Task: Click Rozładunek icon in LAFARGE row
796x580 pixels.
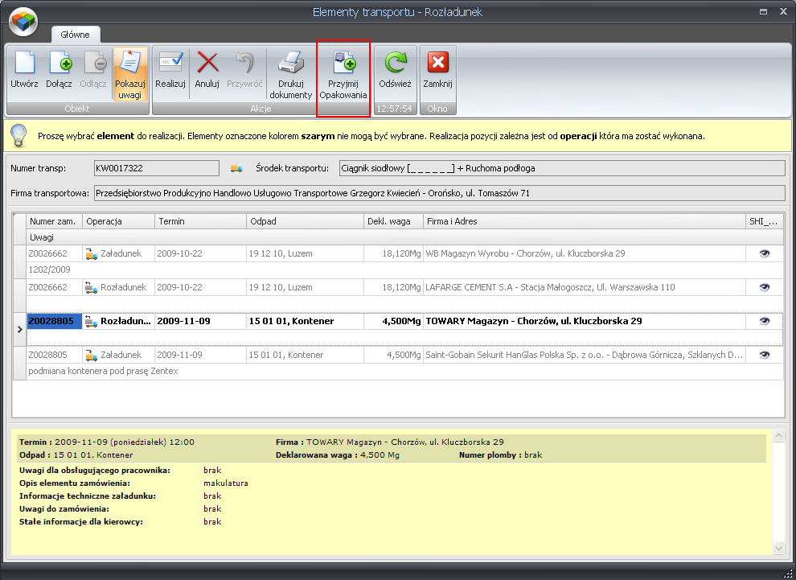Action: [x=92, y=287]
